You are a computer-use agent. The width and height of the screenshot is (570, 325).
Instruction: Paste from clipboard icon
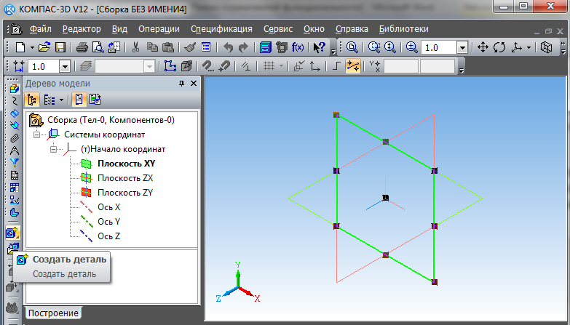(168, 47)
